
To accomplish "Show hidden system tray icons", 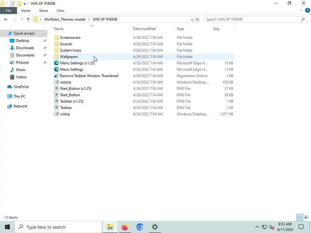I will click(x=257, y=227).
